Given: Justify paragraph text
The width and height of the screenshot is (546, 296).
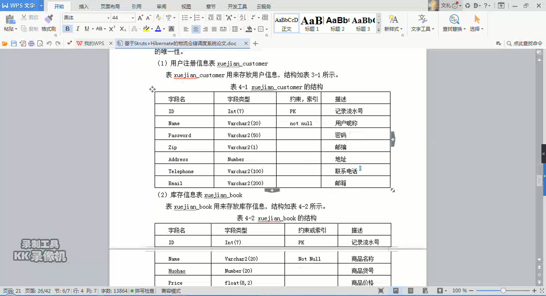Looking at the screenshot, I should [214, 29].
